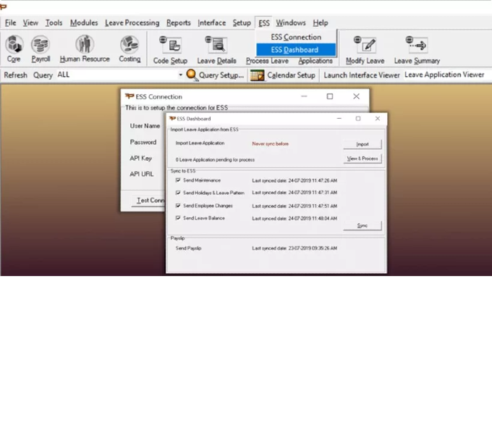Open Leave Summary toolbar icon
Viewport: 492px width, 439px height.
coord(417,45)
